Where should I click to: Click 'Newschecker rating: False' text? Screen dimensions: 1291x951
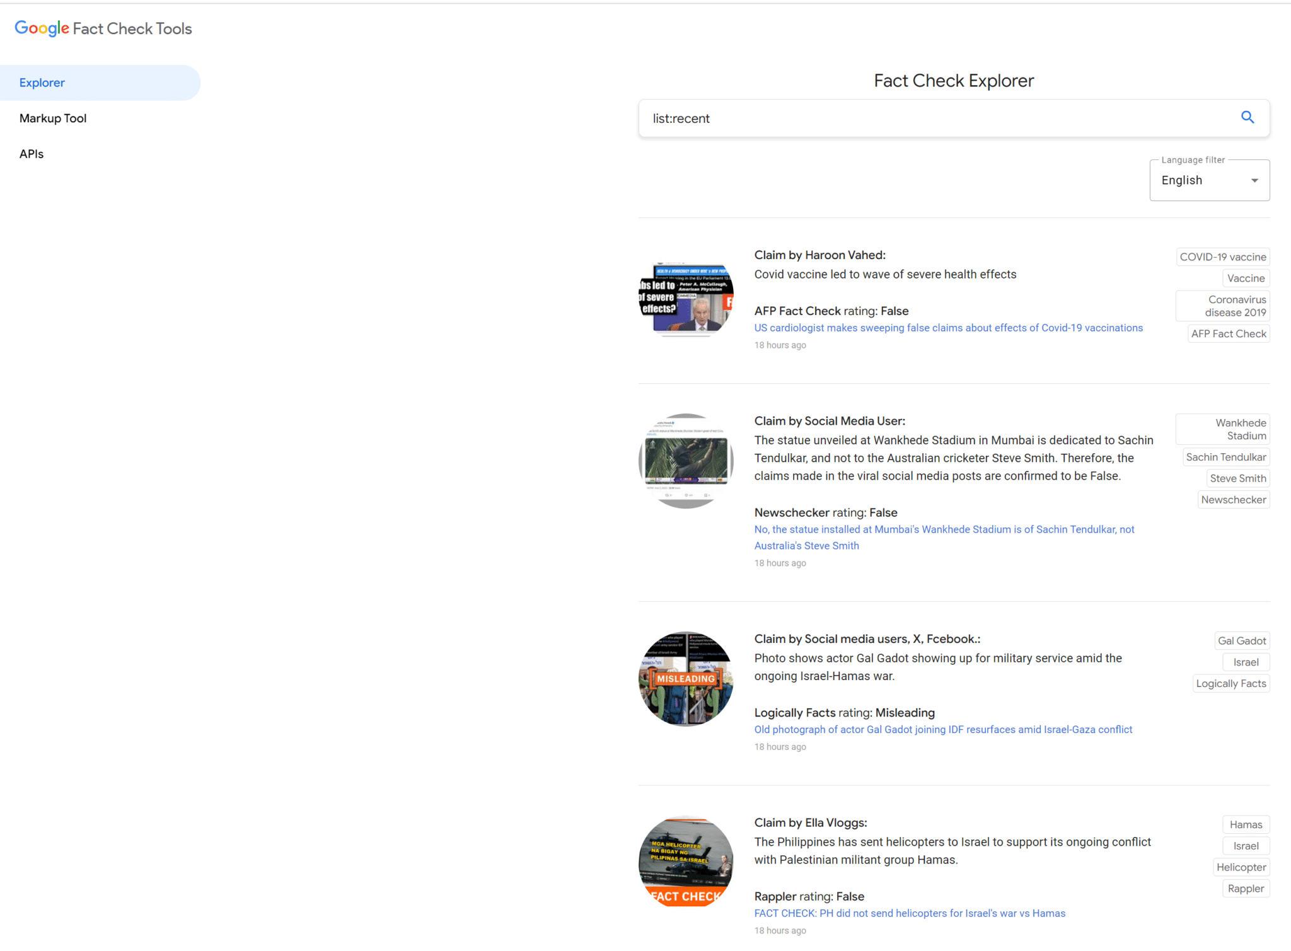click(826, 512)
